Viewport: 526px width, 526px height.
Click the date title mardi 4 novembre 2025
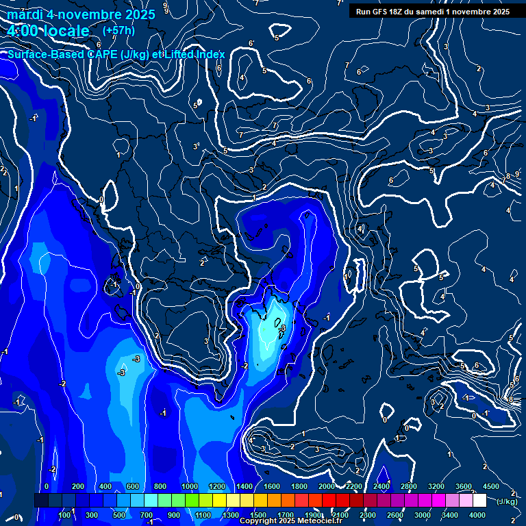click(81, 14)
